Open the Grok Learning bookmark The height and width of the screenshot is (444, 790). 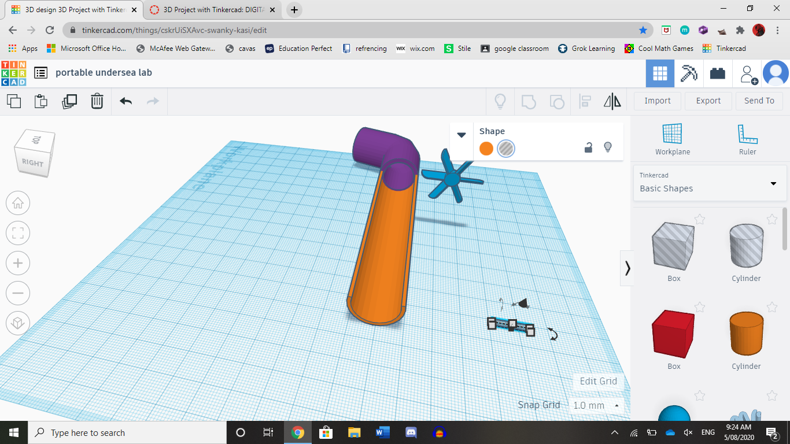click(x=586, y=49)
